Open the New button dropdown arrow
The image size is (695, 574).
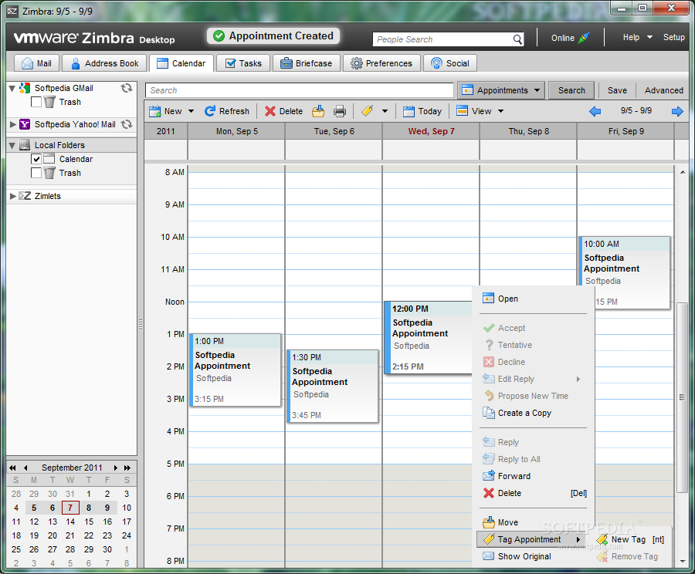point(191,111)
